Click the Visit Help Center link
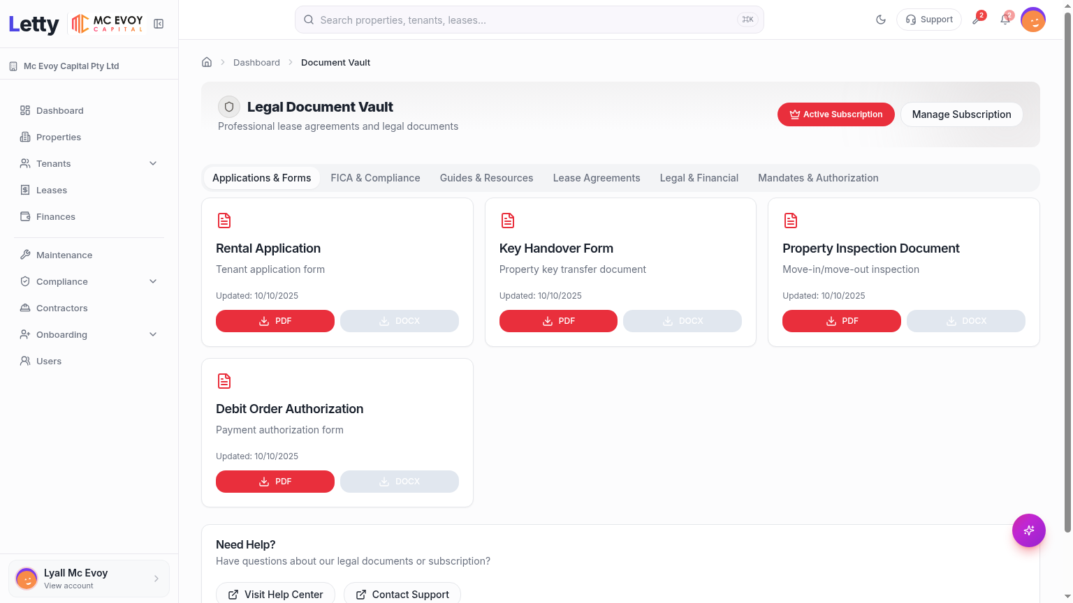1073x603 pixels. pos(275,594)
